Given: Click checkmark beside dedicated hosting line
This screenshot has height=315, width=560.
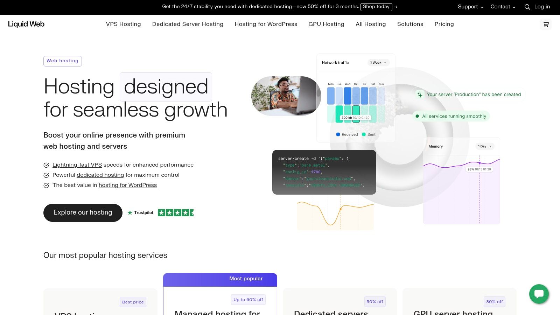Looking at the screenshot, I should [46, 175].
